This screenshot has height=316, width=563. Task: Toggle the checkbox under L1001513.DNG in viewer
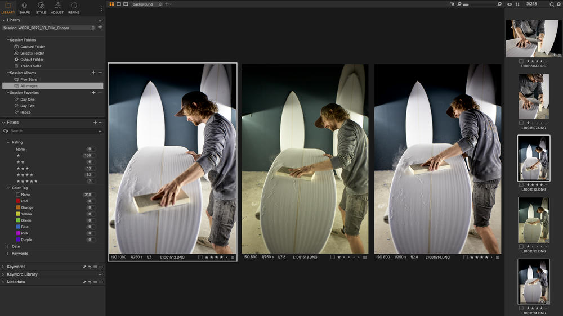point(333,257)
